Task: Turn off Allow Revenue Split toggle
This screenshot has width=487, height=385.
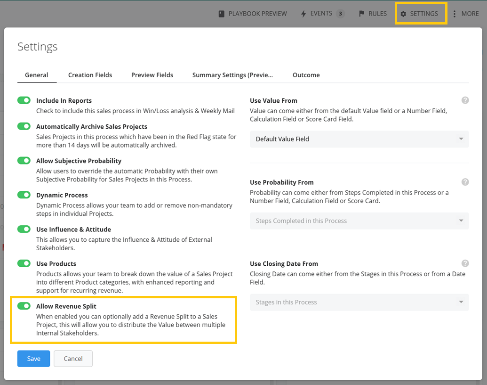Action: click(x=24, y=306)
